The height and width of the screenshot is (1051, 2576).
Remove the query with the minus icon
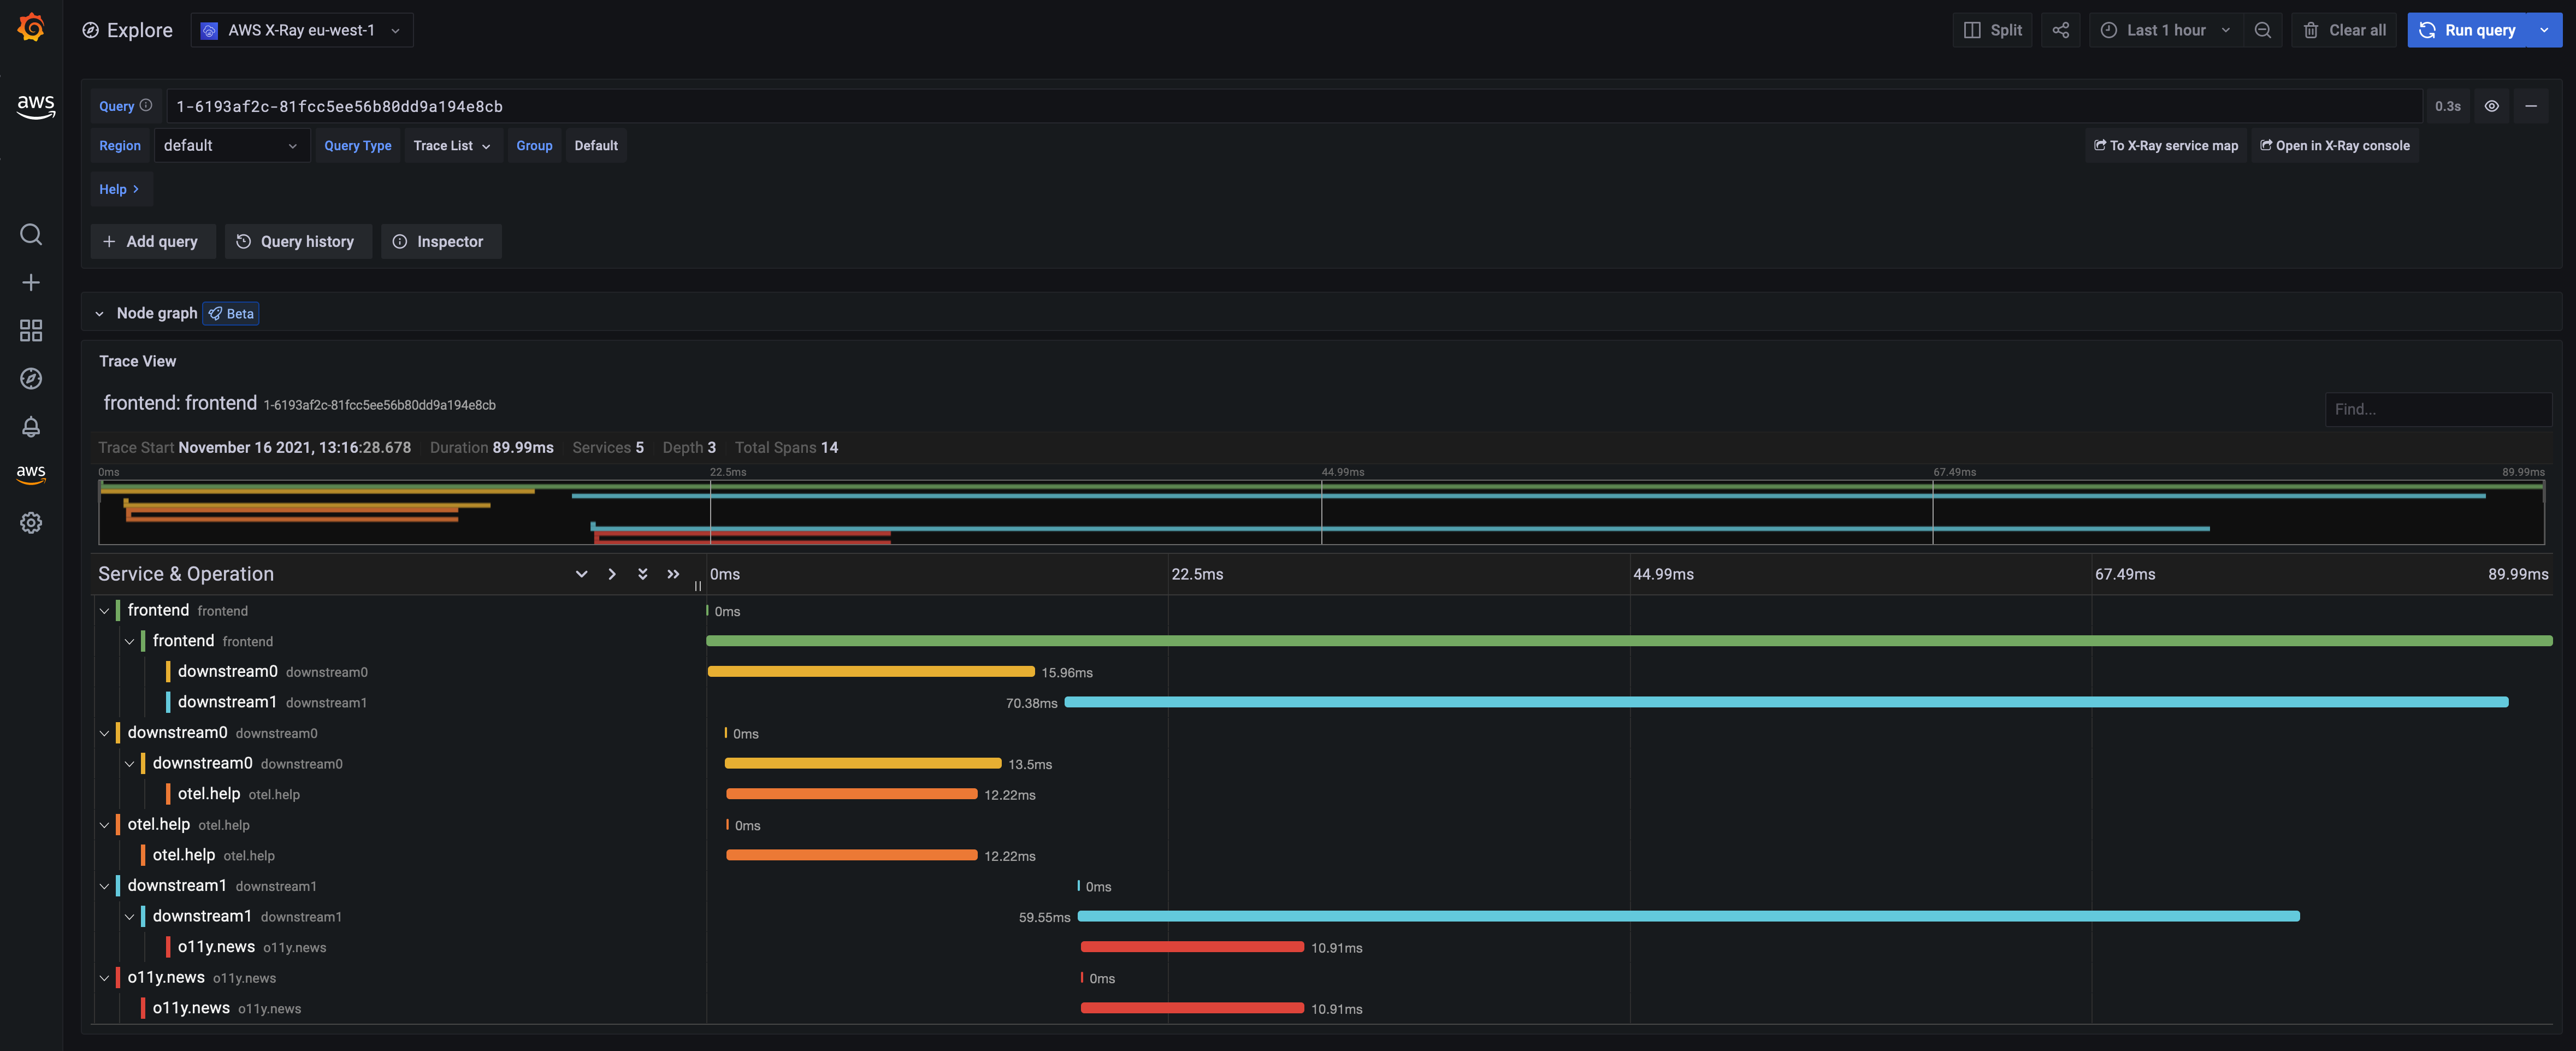click(2531, 106)
